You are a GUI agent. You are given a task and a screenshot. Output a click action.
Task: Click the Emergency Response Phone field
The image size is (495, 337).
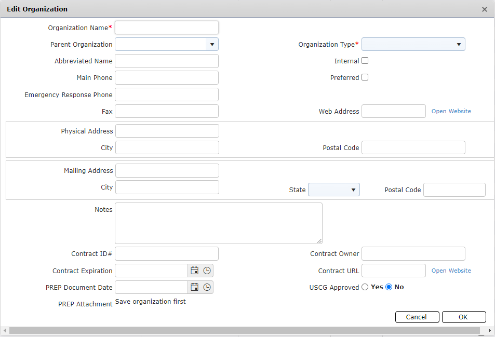167,95
